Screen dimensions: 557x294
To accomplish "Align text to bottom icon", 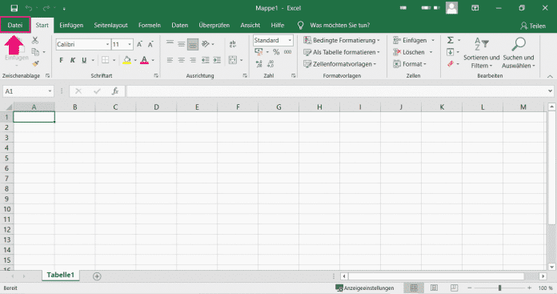I will point(193,44).
